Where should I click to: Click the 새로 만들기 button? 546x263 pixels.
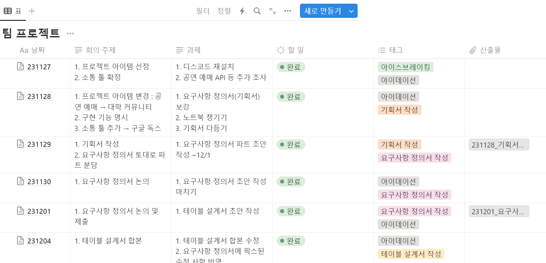point(323,11)
